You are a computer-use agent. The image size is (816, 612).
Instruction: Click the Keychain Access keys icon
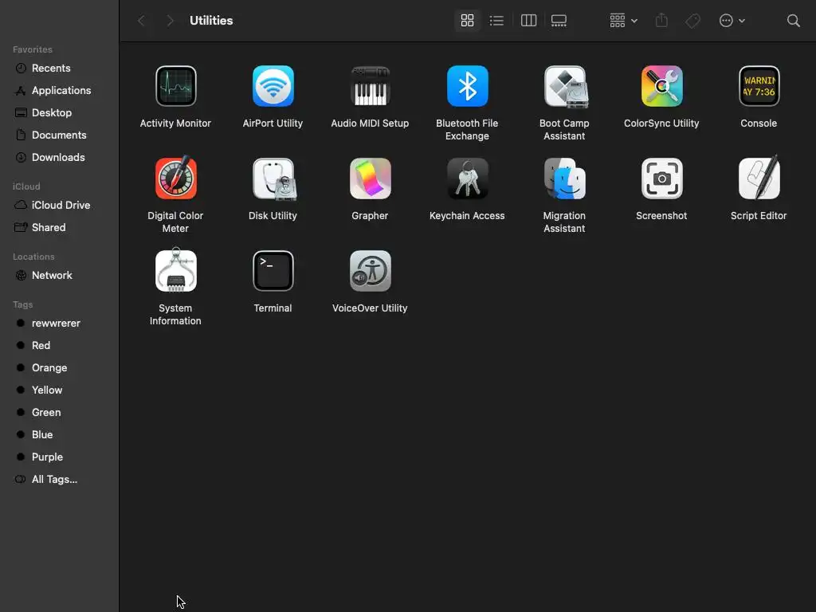point(467,178)
